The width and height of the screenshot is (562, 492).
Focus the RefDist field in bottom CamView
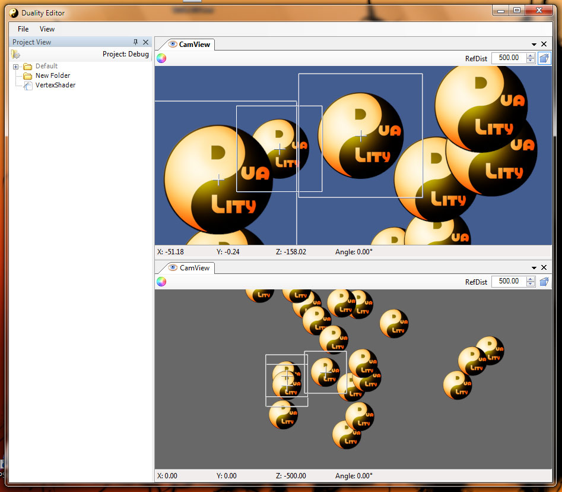509,281
